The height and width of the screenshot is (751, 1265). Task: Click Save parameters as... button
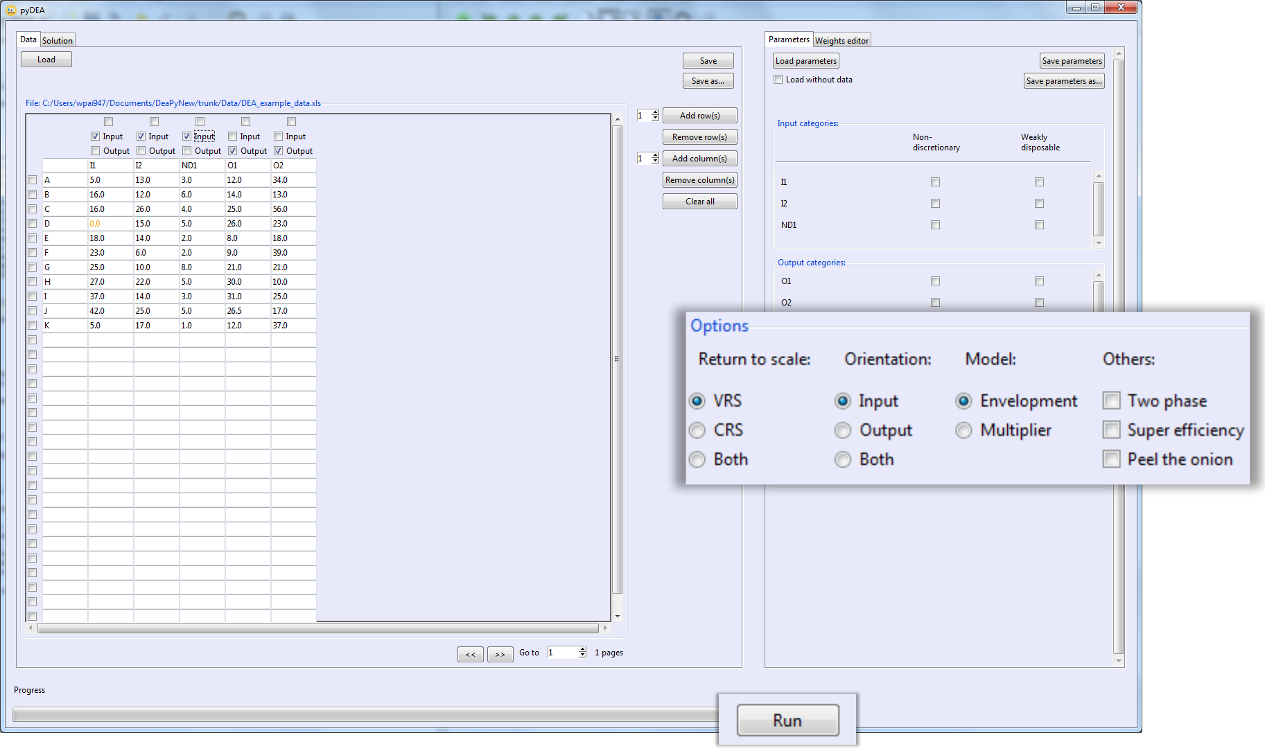1064,81
